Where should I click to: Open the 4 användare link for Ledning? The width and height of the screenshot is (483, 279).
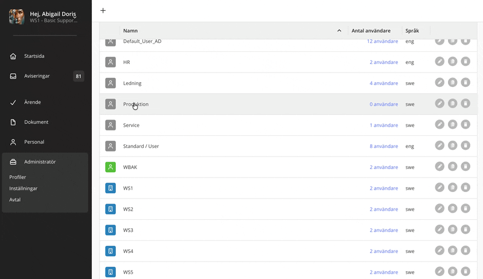click(383, 83)
